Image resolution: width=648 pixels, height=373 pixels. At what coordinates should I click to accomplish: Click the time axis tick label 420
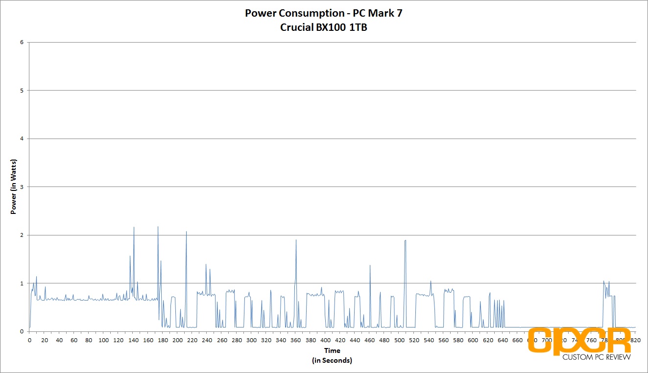tap(340, 340)
